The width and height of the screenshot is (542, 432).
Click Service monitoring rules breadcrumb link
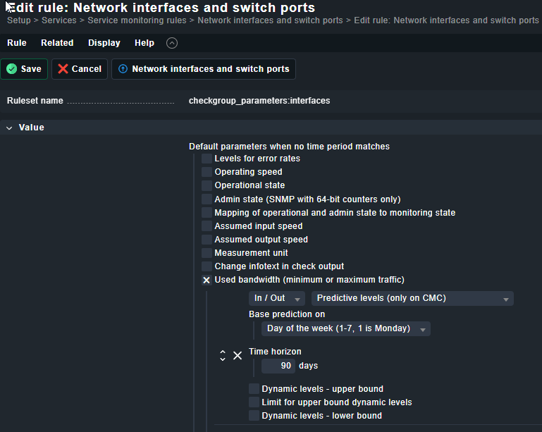pyautogui.click(x=137, y=20)
